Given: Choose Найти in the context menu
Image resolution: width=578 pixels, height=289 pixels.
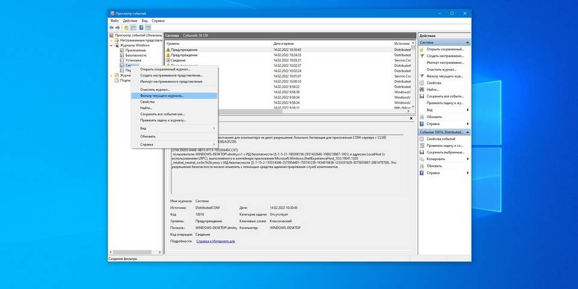Looking at the screenshot, I should click(x=175, y=108).
